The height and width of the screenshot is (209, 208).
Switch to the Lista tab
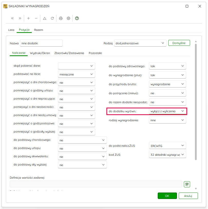coord(11,30)
